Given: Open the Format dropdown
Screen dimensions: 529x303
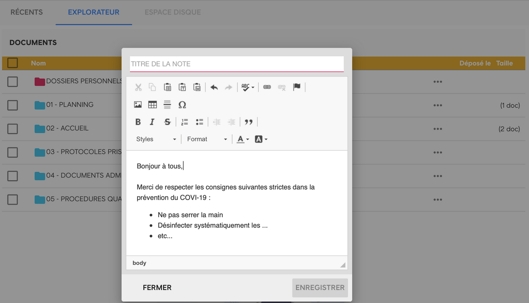Looking at the screenshot, I should pyautogui.click(x=207, y=139).
